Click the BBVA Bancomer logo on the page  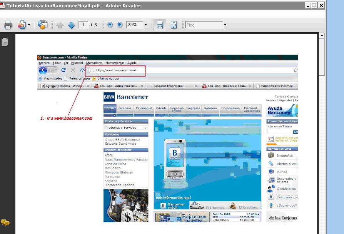pos(126,97)
